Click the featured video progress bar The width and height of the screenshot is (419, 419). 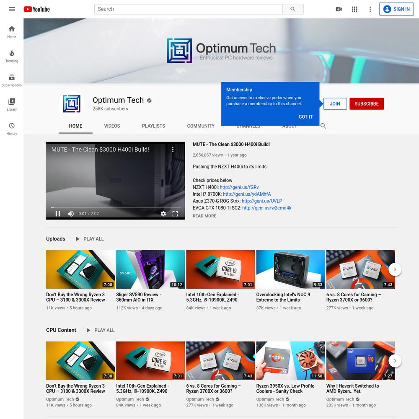pyautogui.click(x=116, y=207)
